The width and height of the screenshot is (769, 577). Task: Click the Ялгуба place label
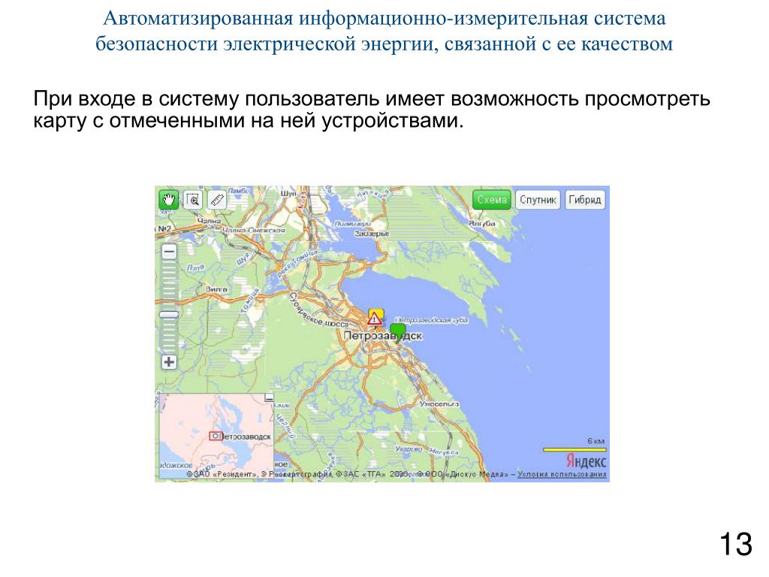coord(481,223)
